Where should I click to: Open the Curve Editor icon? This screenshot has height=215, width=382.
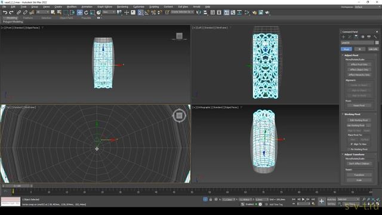coord(233,13)
